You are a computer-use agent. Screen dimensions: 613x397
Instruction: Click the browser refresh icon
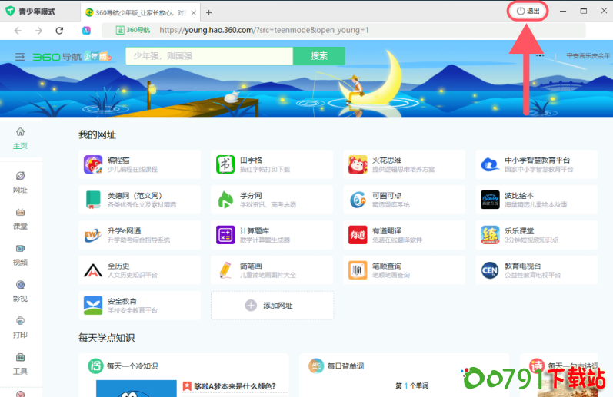tap(59, 31)
